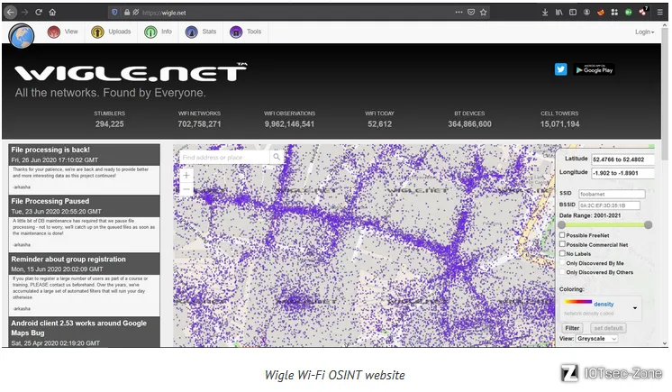Click the yellow Uploads menu icon
Image resolution: width=672 pixels, height=392 pixels.
pos(97,32)
